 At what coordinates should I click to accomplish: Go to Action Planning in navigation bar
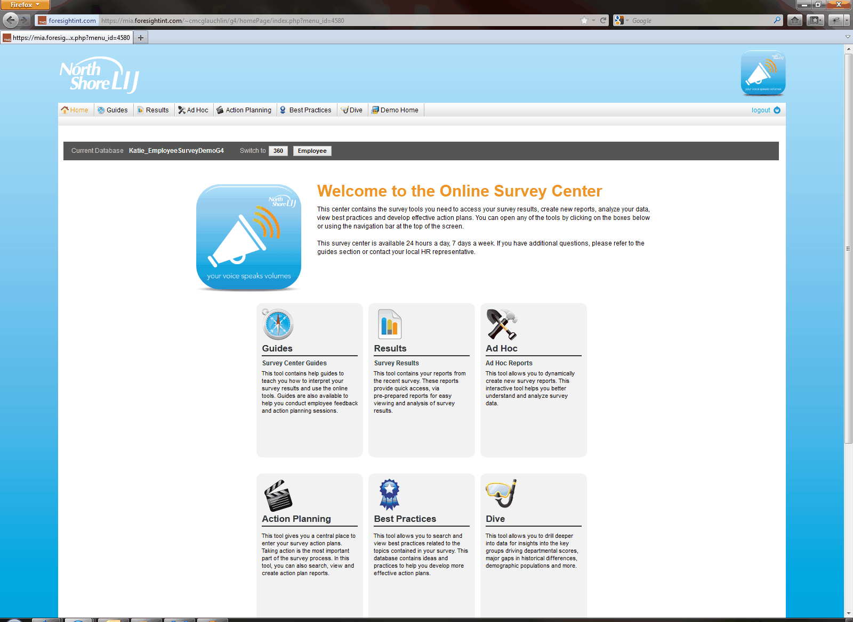[244, 110]
